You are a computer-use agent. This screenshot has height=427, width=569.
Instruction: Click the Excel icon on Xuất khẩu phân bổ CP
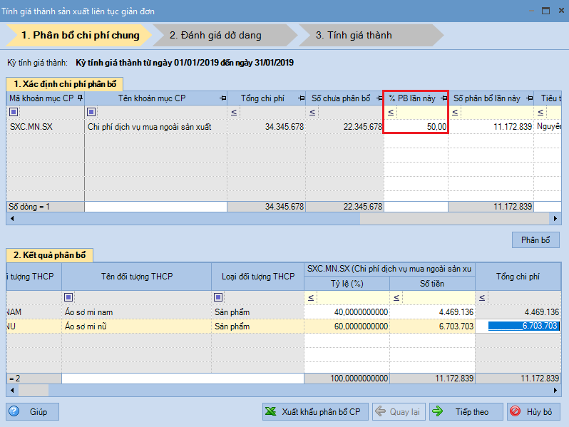coord(271,411)
